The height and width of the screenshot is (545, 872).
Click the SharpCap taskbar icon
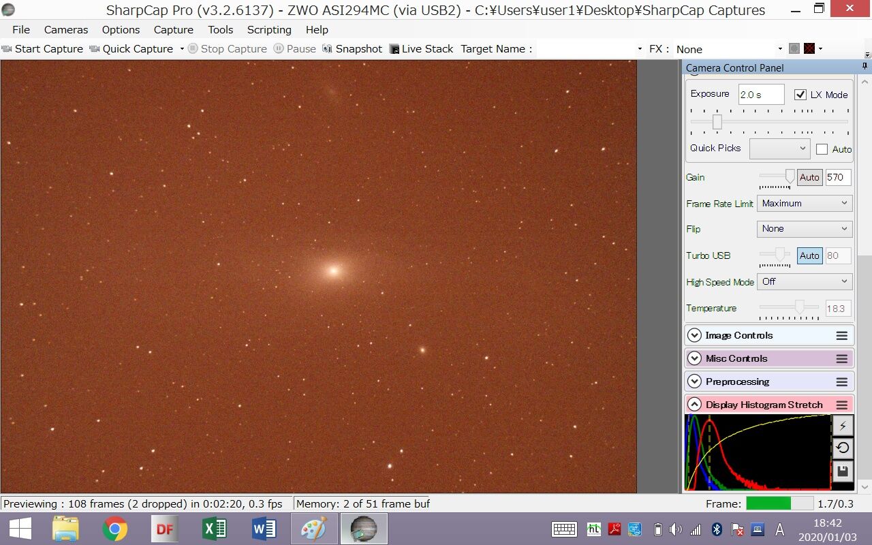364,529
